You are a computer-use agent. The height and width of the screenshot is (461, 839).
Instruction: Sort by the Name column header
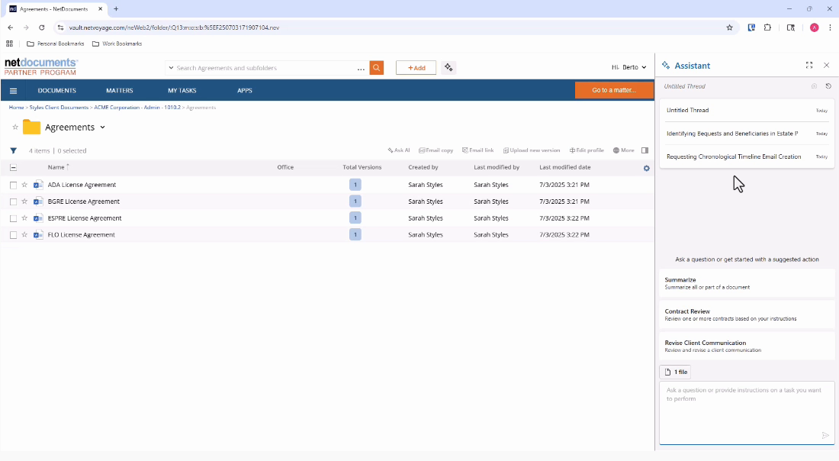click(56, 167)
